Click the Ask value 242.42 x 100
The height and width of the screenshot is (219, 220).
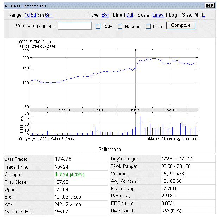68,204
